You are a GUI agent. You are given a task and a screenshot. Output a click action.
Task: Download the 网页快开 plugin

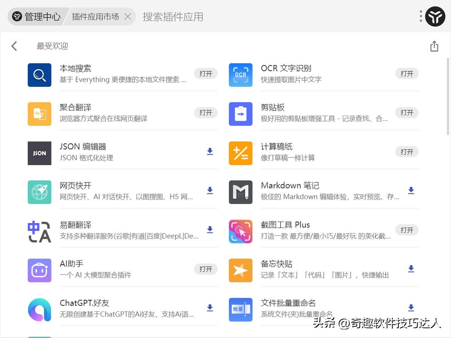coord(210,190)
